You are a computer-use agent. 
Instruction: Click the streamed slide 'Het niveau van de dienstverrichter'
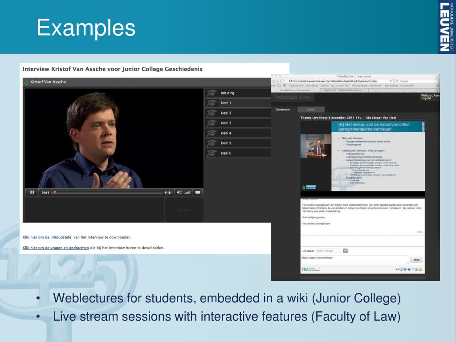tap(378, 156)
